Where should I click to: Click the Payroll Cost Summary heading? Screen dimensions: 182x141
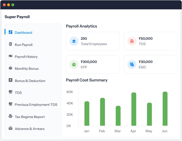click(86, 80)
